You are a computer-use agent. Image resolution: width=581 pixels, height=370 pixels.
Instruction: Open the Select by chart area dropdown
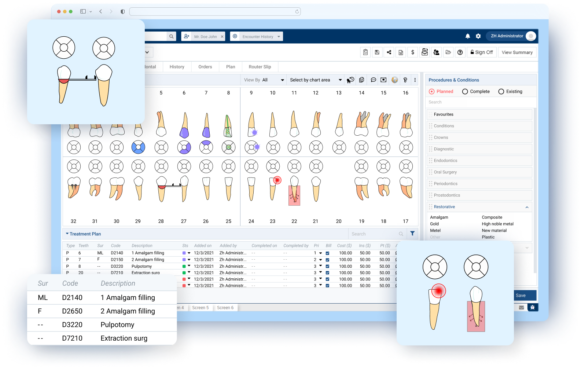coord(316,80)
